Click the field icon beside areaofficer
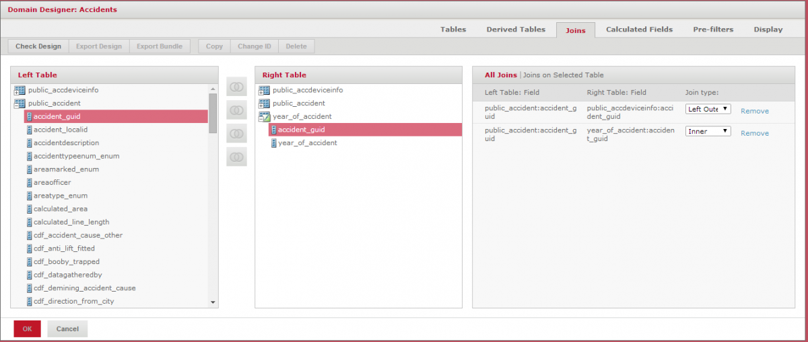The image size is (808, 342). click(29, 183)
